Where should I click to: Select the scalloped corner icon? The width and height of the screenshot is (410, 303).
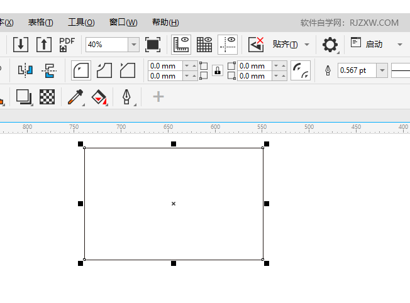[104, 70]
